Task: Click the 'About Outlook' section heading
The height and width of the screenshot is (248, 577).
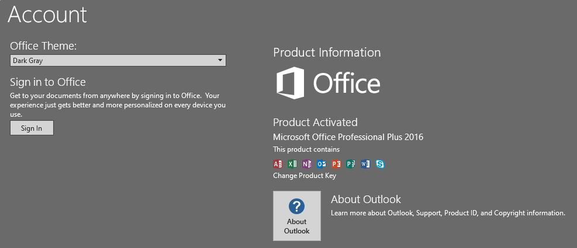Action: click(x=366, y=199)
